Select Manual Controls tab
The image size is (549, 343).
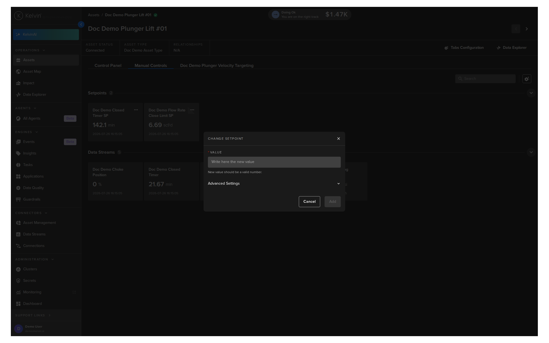151,66
